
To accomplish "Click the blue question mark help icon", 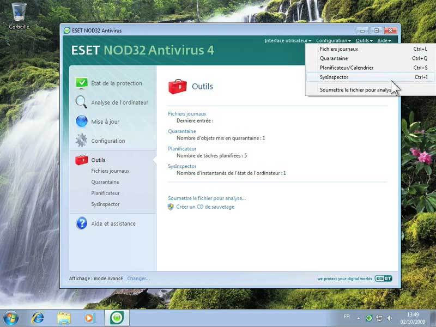I will click(x=81, y=223).
